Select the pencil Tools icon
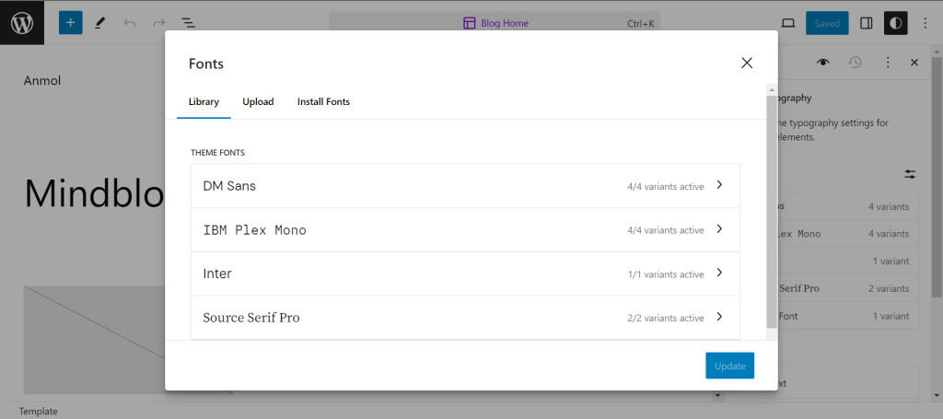The height and width of the screenshot is (419, 943). 99,23
